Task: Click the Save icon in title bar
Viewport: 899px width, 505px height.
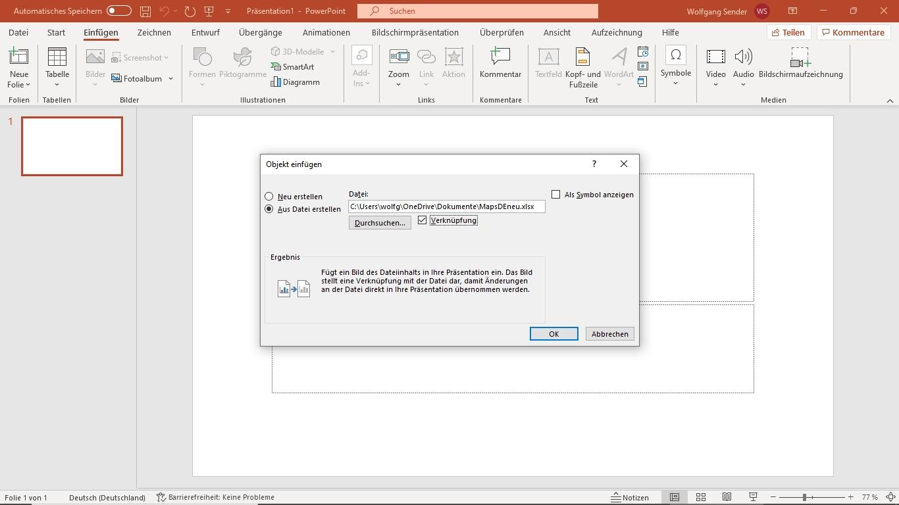Action: click(x=145, y=11)
